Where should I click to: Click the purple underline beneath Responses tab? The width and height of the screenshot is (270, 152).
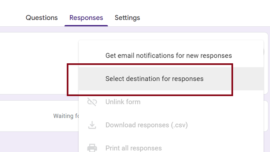86,26
